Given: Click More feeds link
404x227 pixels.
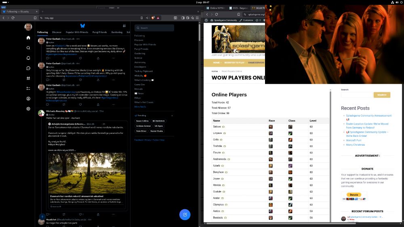Looking at the screenshot, I should 140,106.
